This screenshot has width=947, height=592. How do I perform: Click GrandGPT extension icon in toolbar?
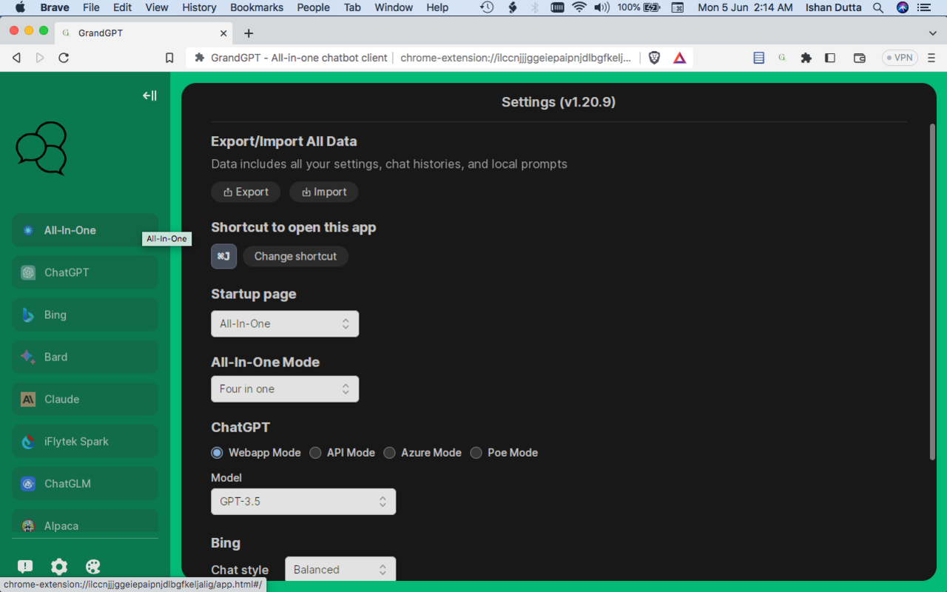pyautogui.click(x=782, y=58)
